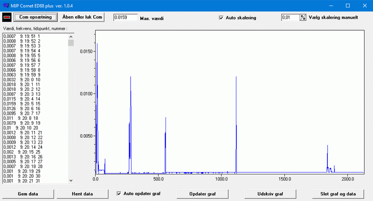Select list row 0,0007 9:19:54 4
The width and height of the screenshot is (373, 201).
click(35, 51)
